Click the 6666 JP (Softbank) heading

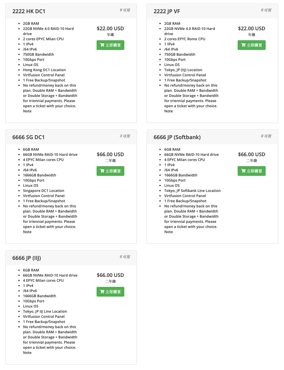pos(177,137)
